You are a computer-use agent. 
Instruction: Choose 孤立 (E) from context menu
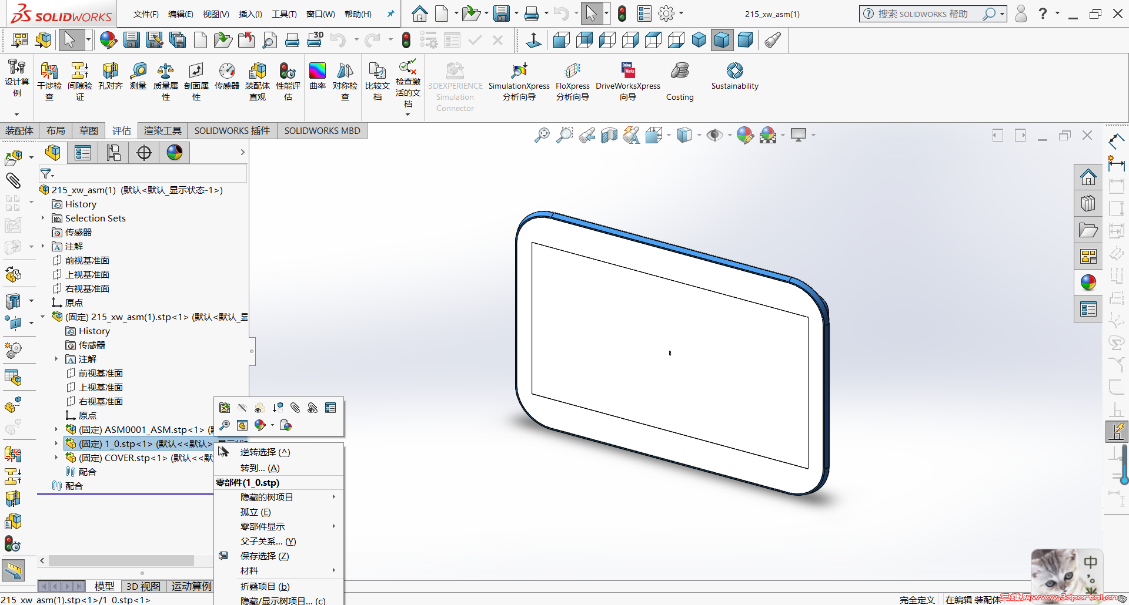[279, 512]
